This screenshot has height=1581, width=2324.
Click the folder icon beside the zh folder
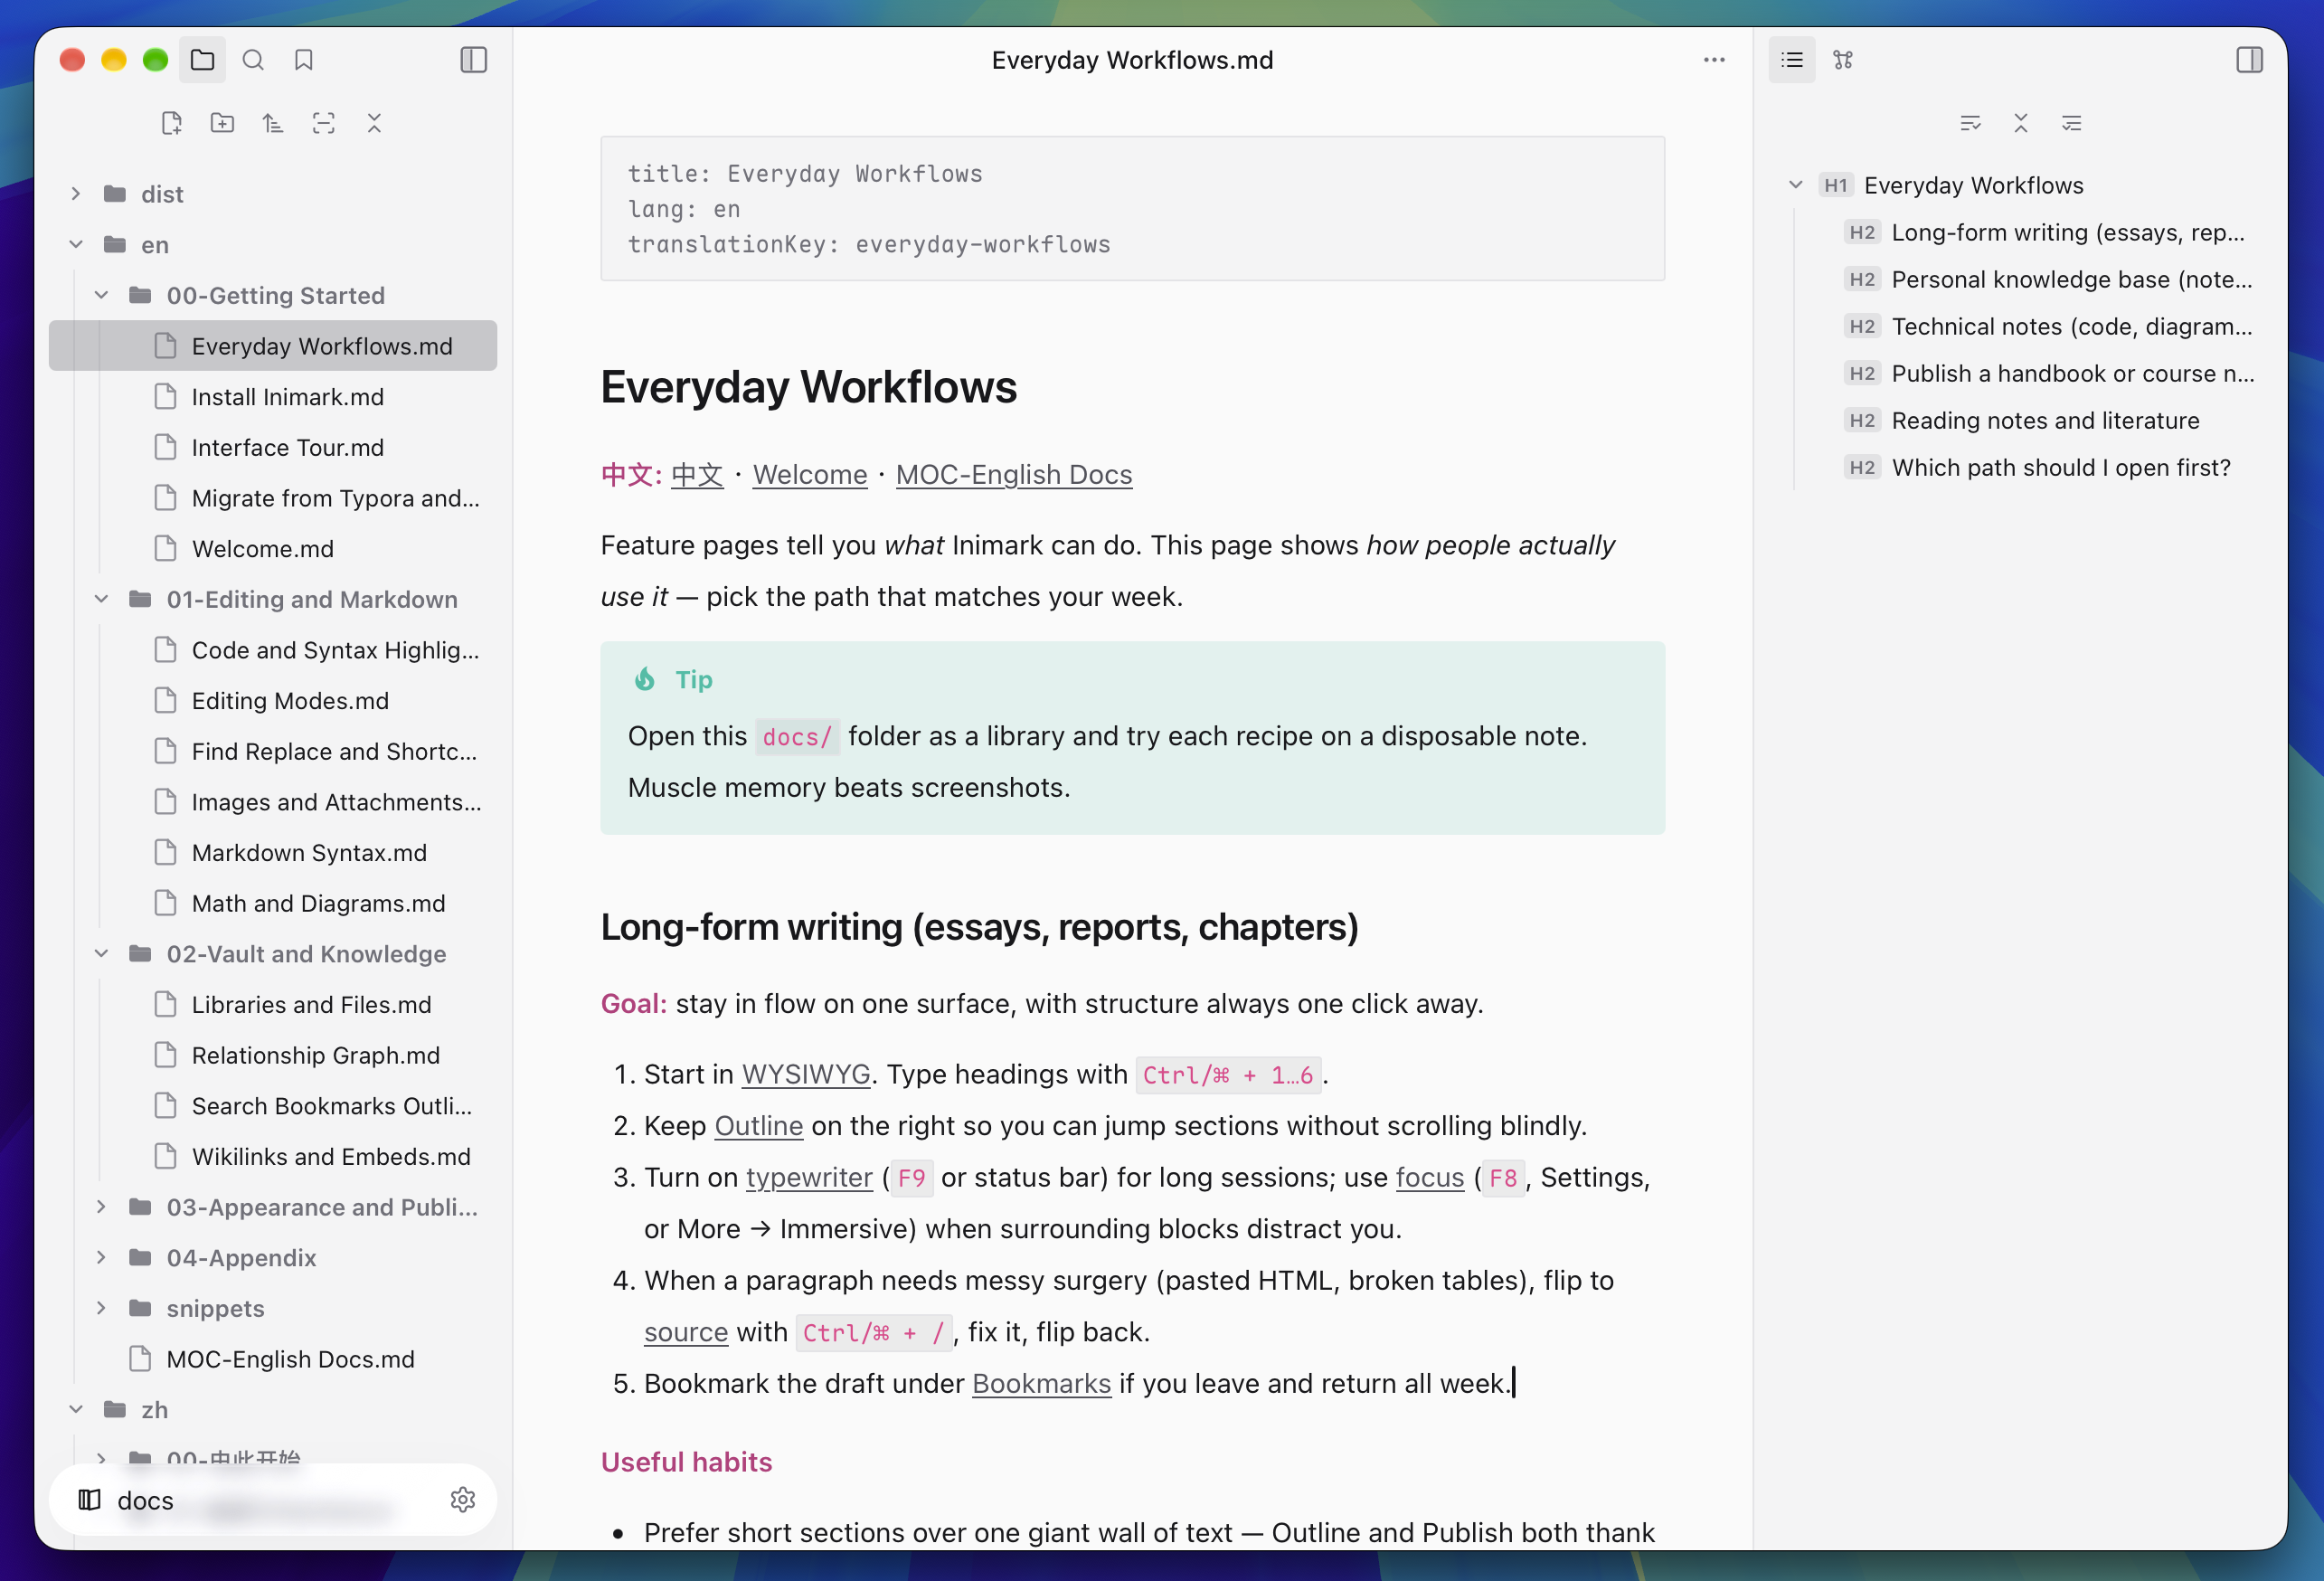click(115, 1409)
